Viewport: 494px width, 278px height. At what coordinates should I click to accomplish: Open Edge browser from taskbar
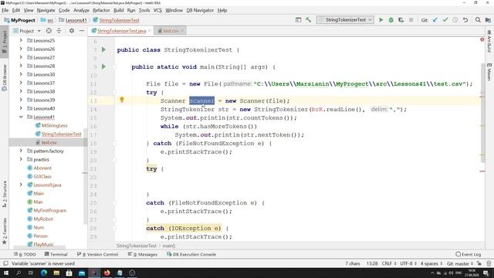[x=44, y=273]
